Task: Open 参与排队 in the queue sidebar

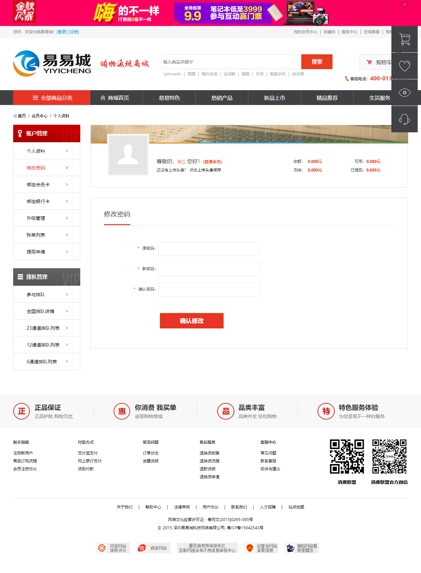Action: (x=47, y=295)
